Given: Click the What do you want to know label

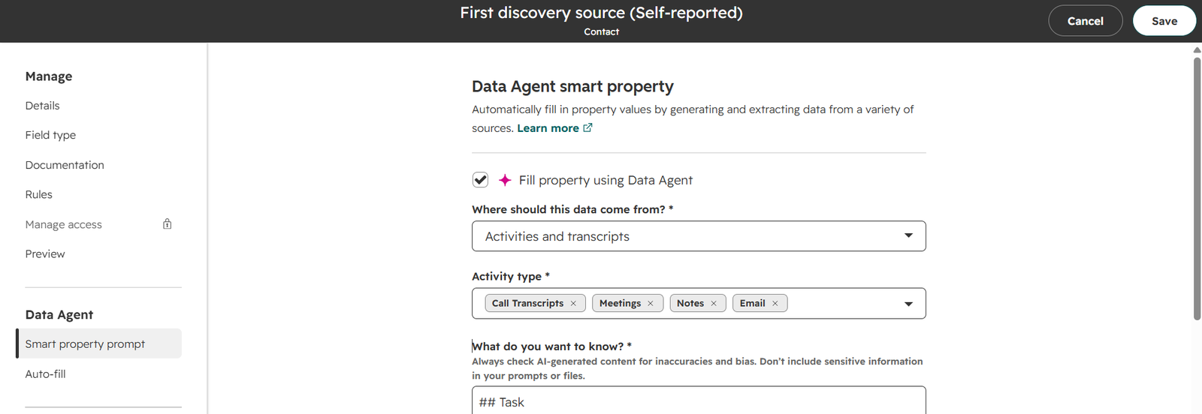Looking at the screenshot, I should pyautogui.click(x=551, y=346).
